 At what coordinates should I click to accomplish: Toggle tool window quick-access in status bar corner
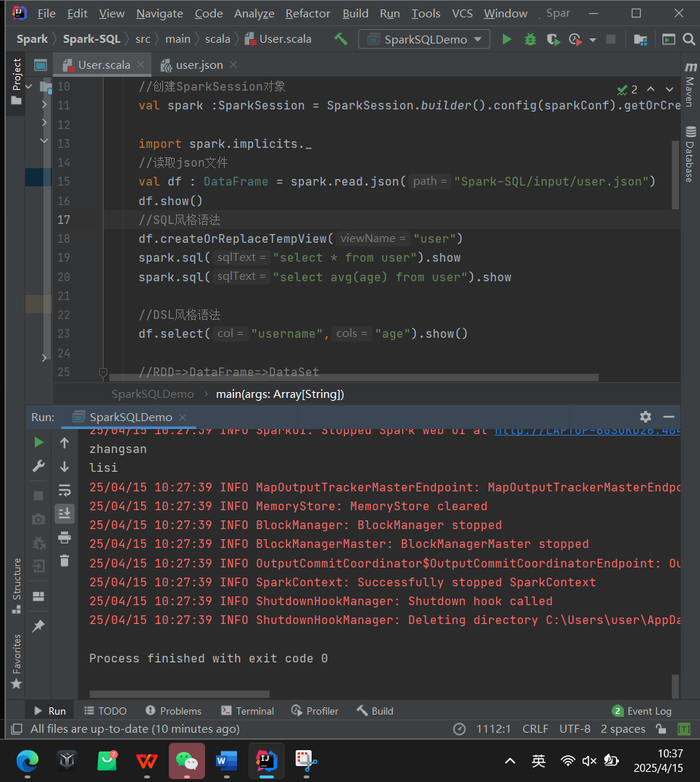pos(17,729)
